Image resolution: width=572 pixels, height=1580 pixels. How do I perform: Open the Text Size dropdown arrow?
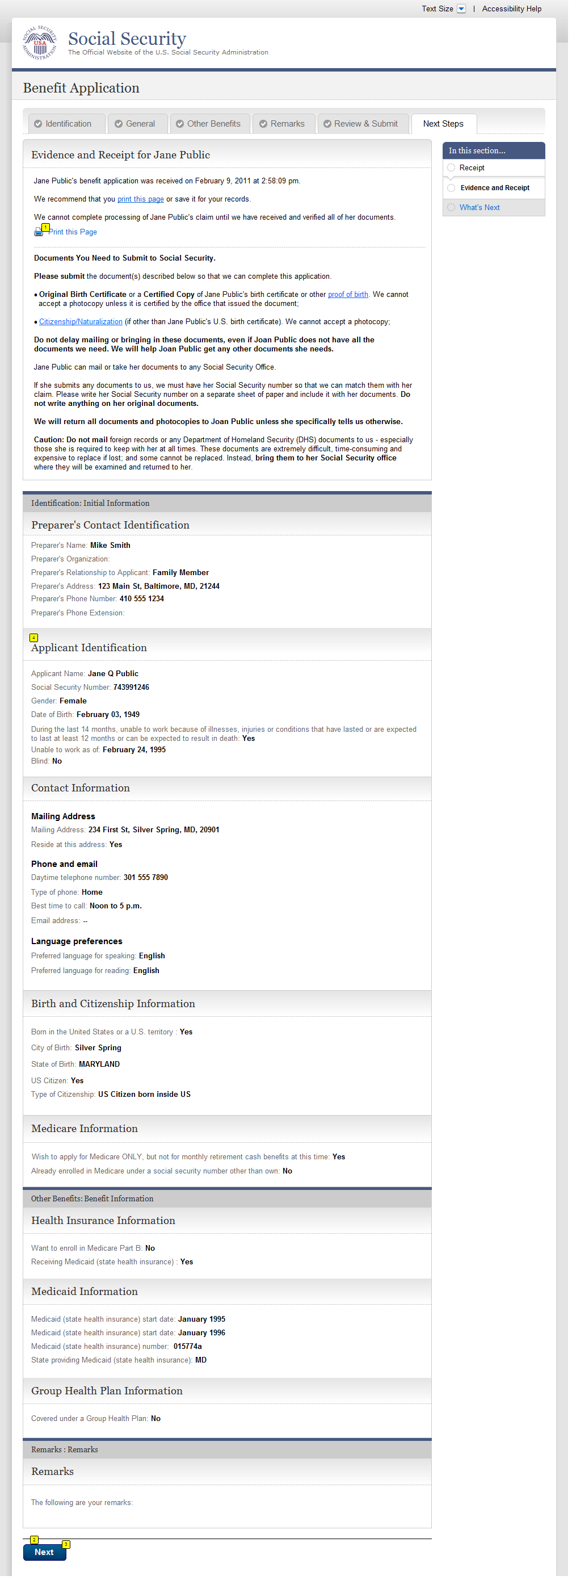coord(462,9)
